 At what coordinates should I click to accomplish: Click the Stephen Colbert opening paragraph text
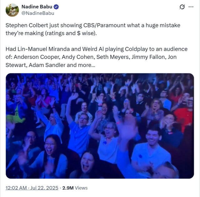93,29
